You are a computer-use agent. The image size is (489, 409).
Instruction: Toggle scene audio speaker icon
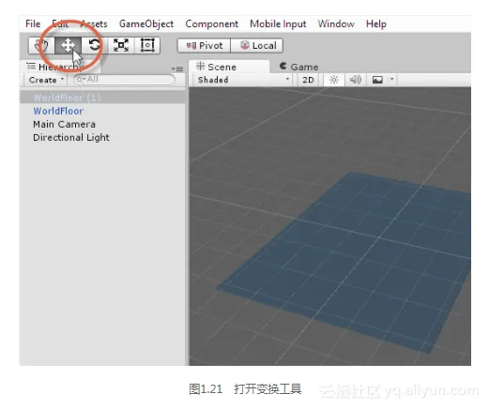355,80
